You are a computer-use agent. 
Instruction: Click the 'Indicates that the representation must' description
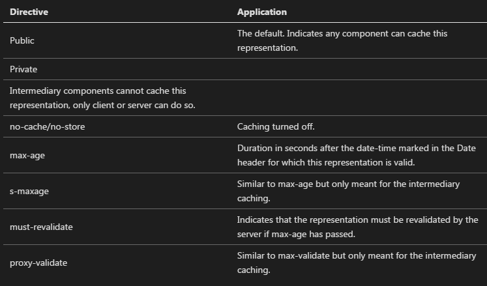tap(357, 220)
